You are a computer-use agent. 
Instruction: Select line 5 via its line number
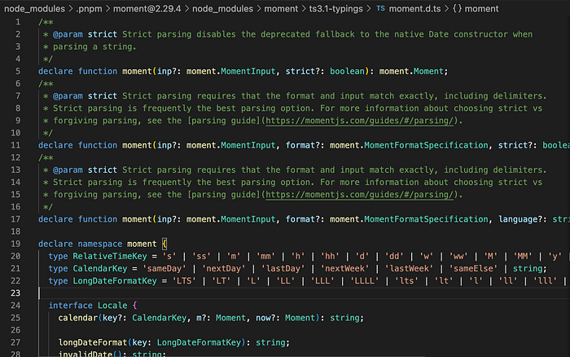[x=18, y=71]
